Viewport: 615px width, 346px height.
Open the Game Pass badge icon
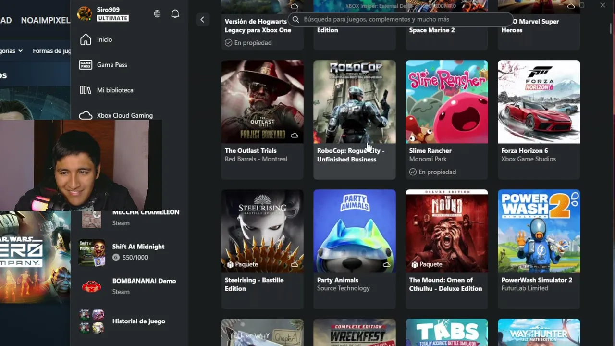86,65
